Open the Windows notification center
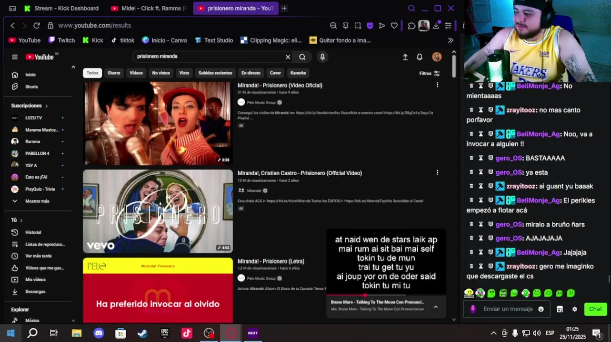611x342 pixels. 596,333
